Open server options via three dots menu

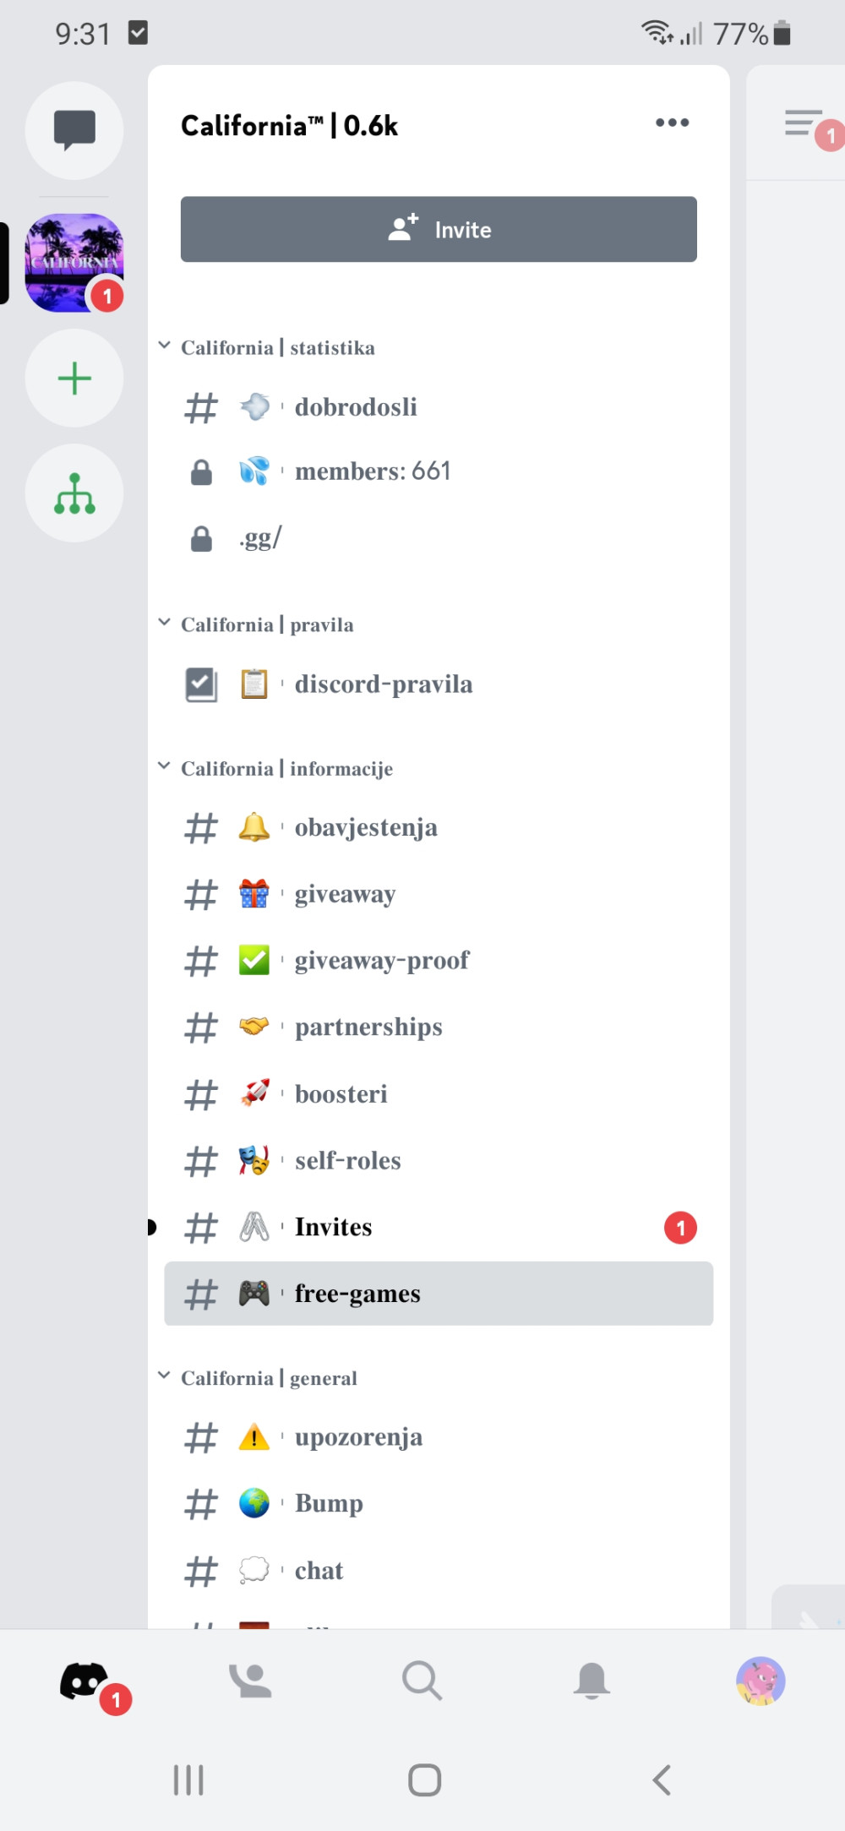671,123
